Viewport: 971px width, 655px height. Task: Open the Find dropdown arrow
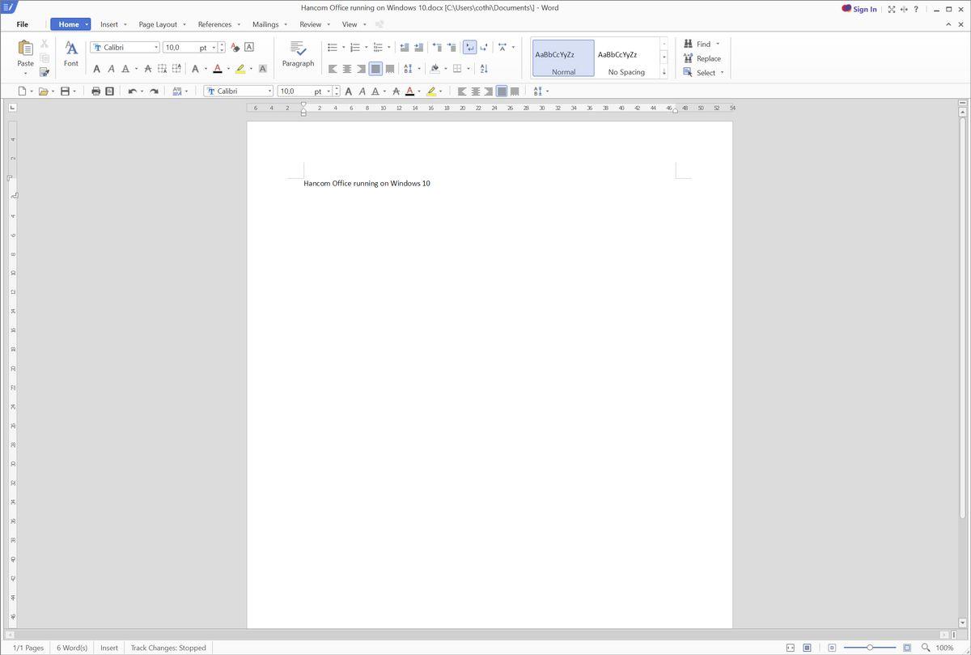click(x=718, y=44)
